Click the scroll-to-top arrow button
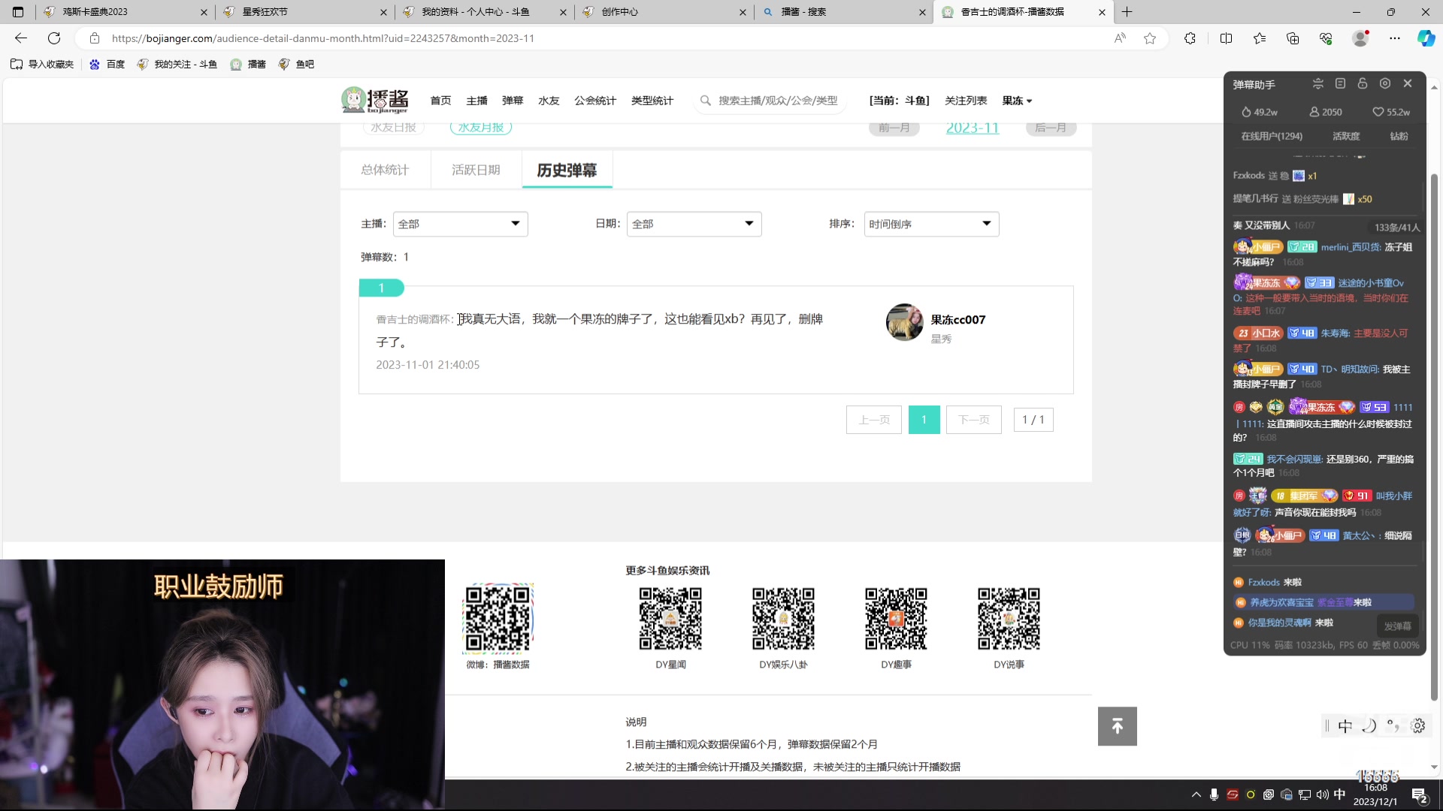1443x811 pixels. tap(1118, 726)
